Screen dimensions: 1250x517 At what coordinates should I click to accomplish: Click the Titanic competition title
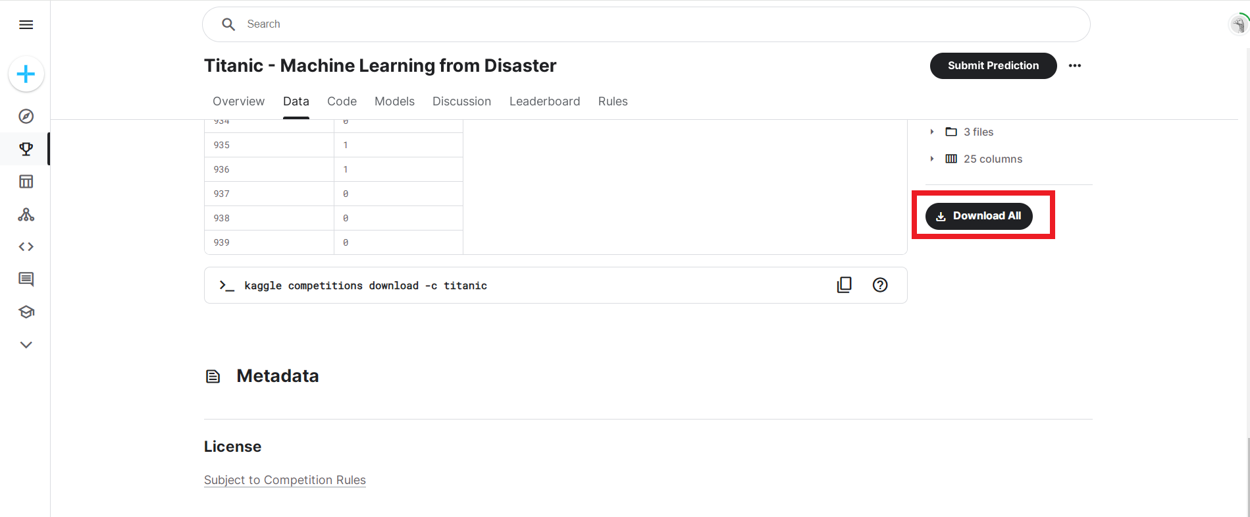coord(380,66)
